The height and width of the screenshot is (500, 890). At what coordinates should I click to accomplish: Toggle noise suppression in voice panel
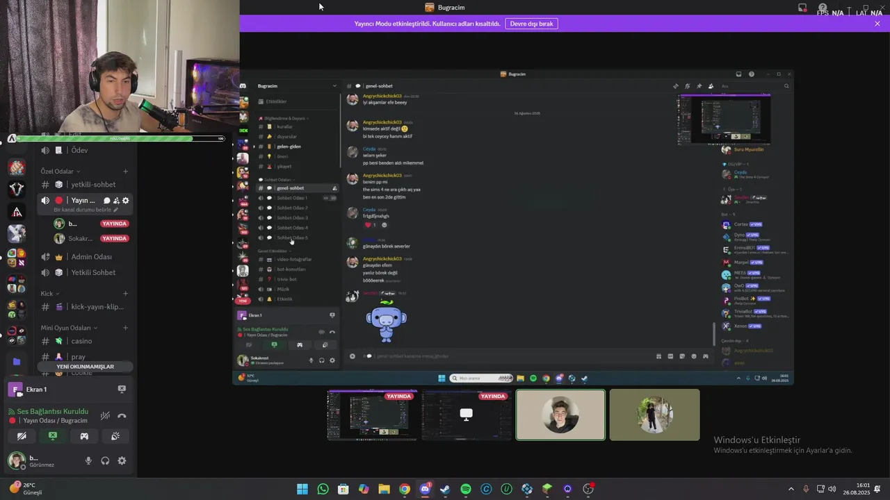pyautogui.click(x=105, y=415)
